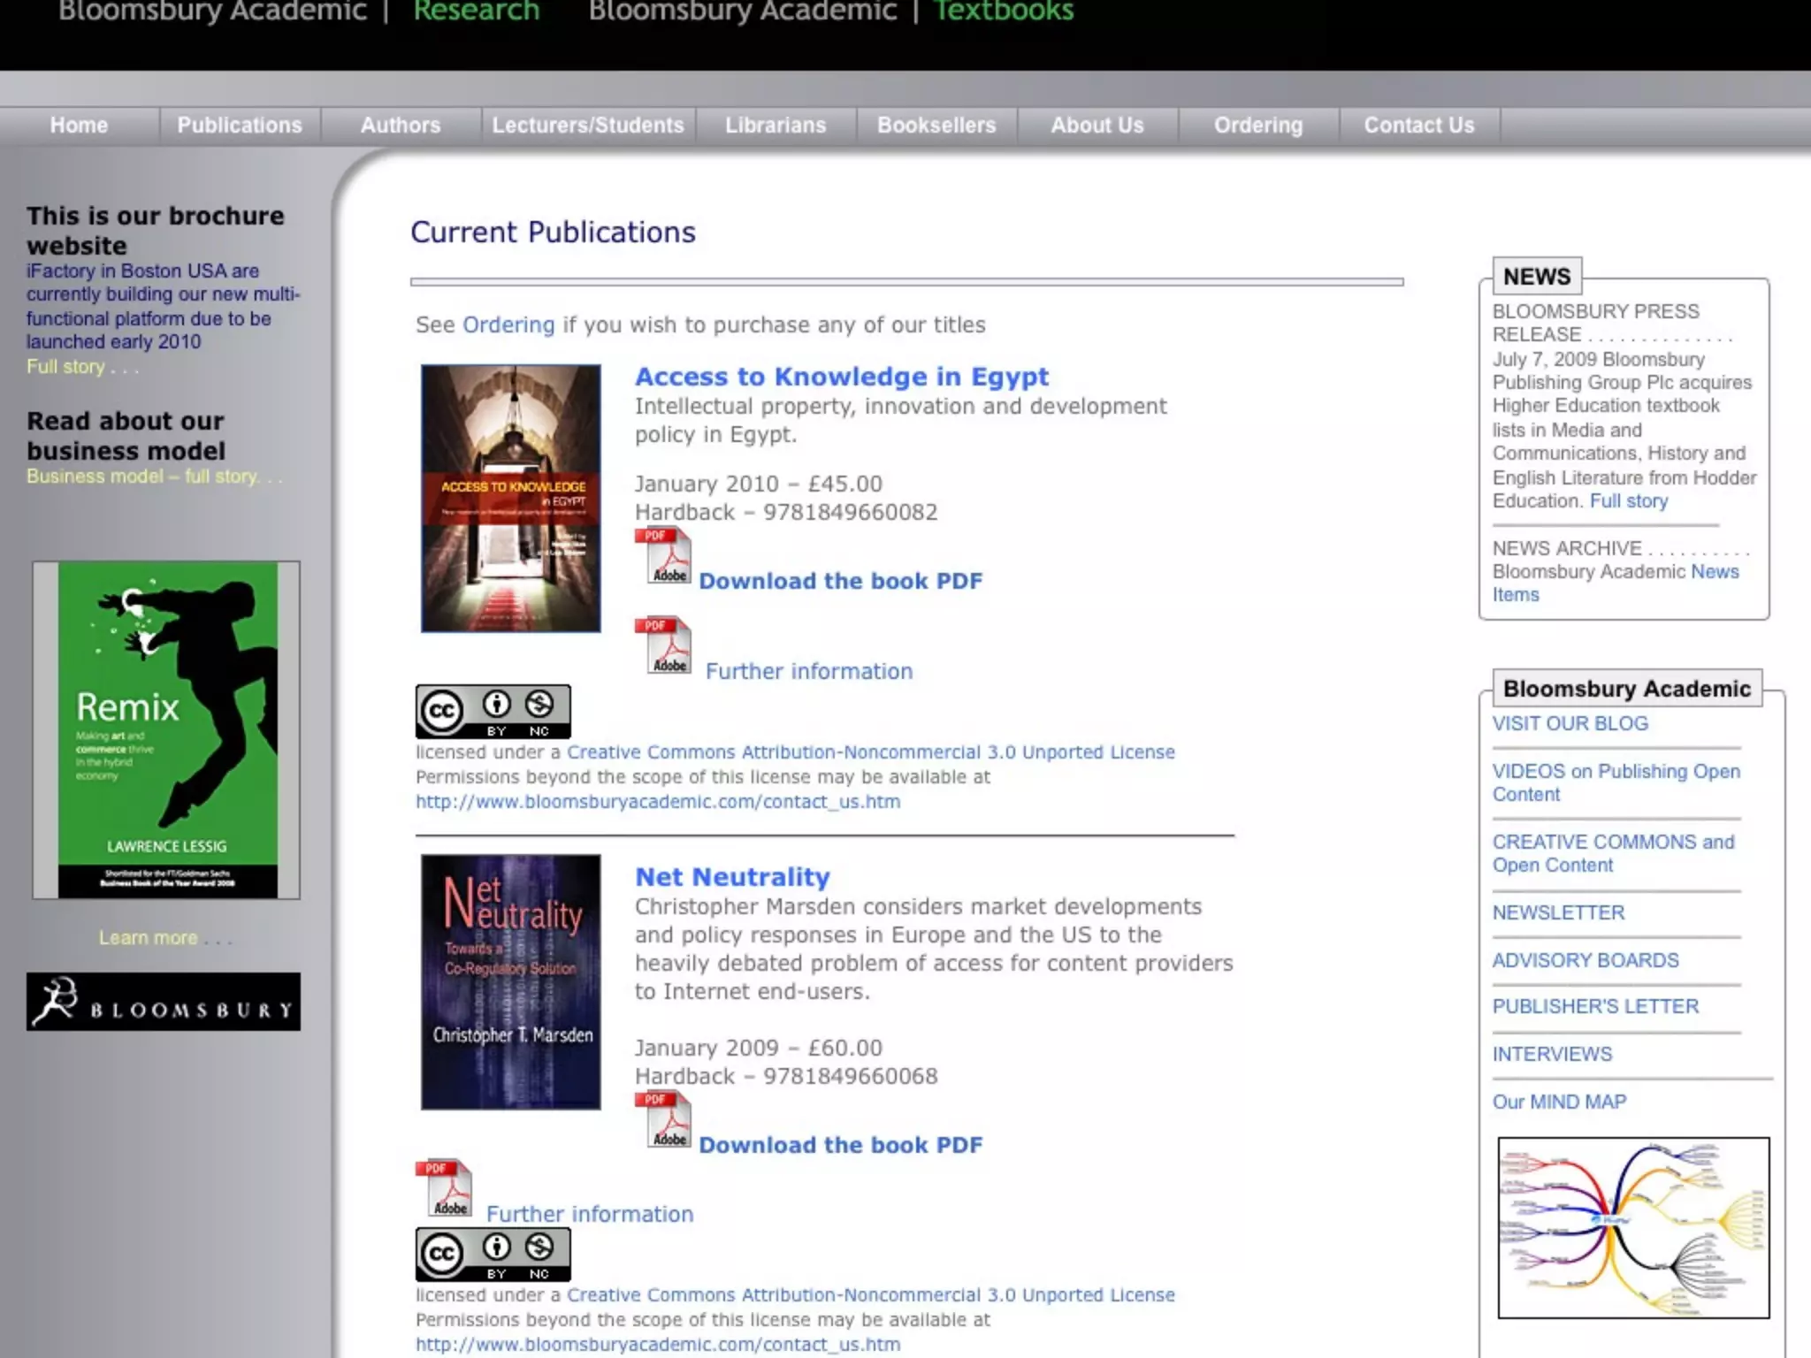Image resolution: width=1811 pixels, height=1358 pixels.
Task: Go to Lecturers/Students in navigation bar
Action: (x=588, y=126)
